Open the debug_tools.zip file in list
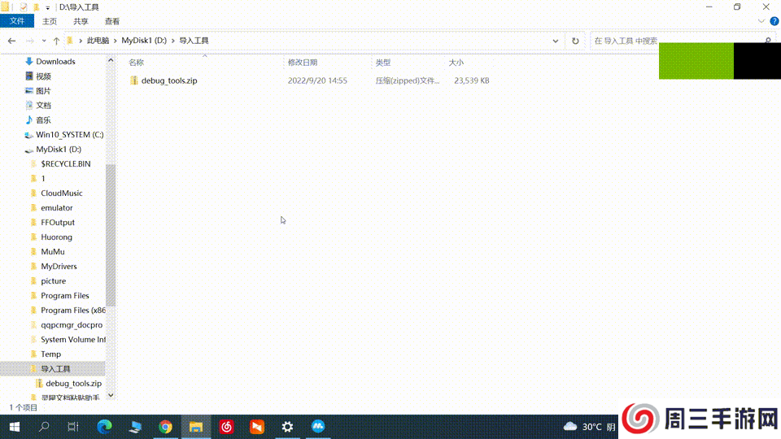 click(168, 80)
